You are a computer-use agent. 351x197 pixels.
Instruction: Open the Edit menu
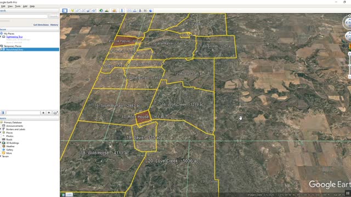(x=3, y=6)
